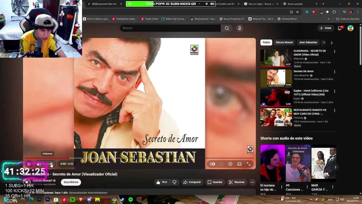Open more actions menu below video
This screenshot has width=362, height=204.
click(x=253, y=182)
